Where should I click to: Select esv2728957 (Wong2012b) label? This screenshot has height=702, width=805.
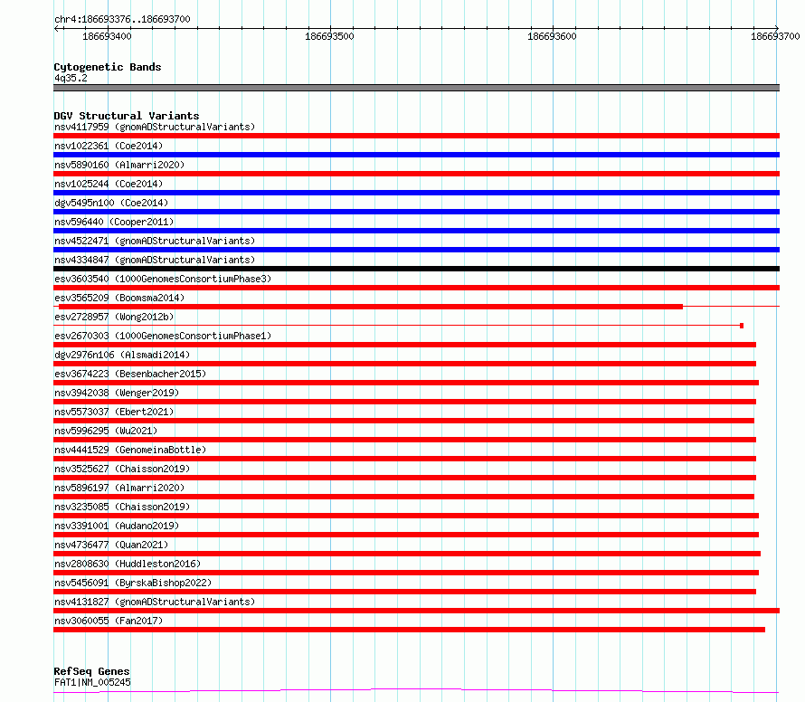point(114,317)
